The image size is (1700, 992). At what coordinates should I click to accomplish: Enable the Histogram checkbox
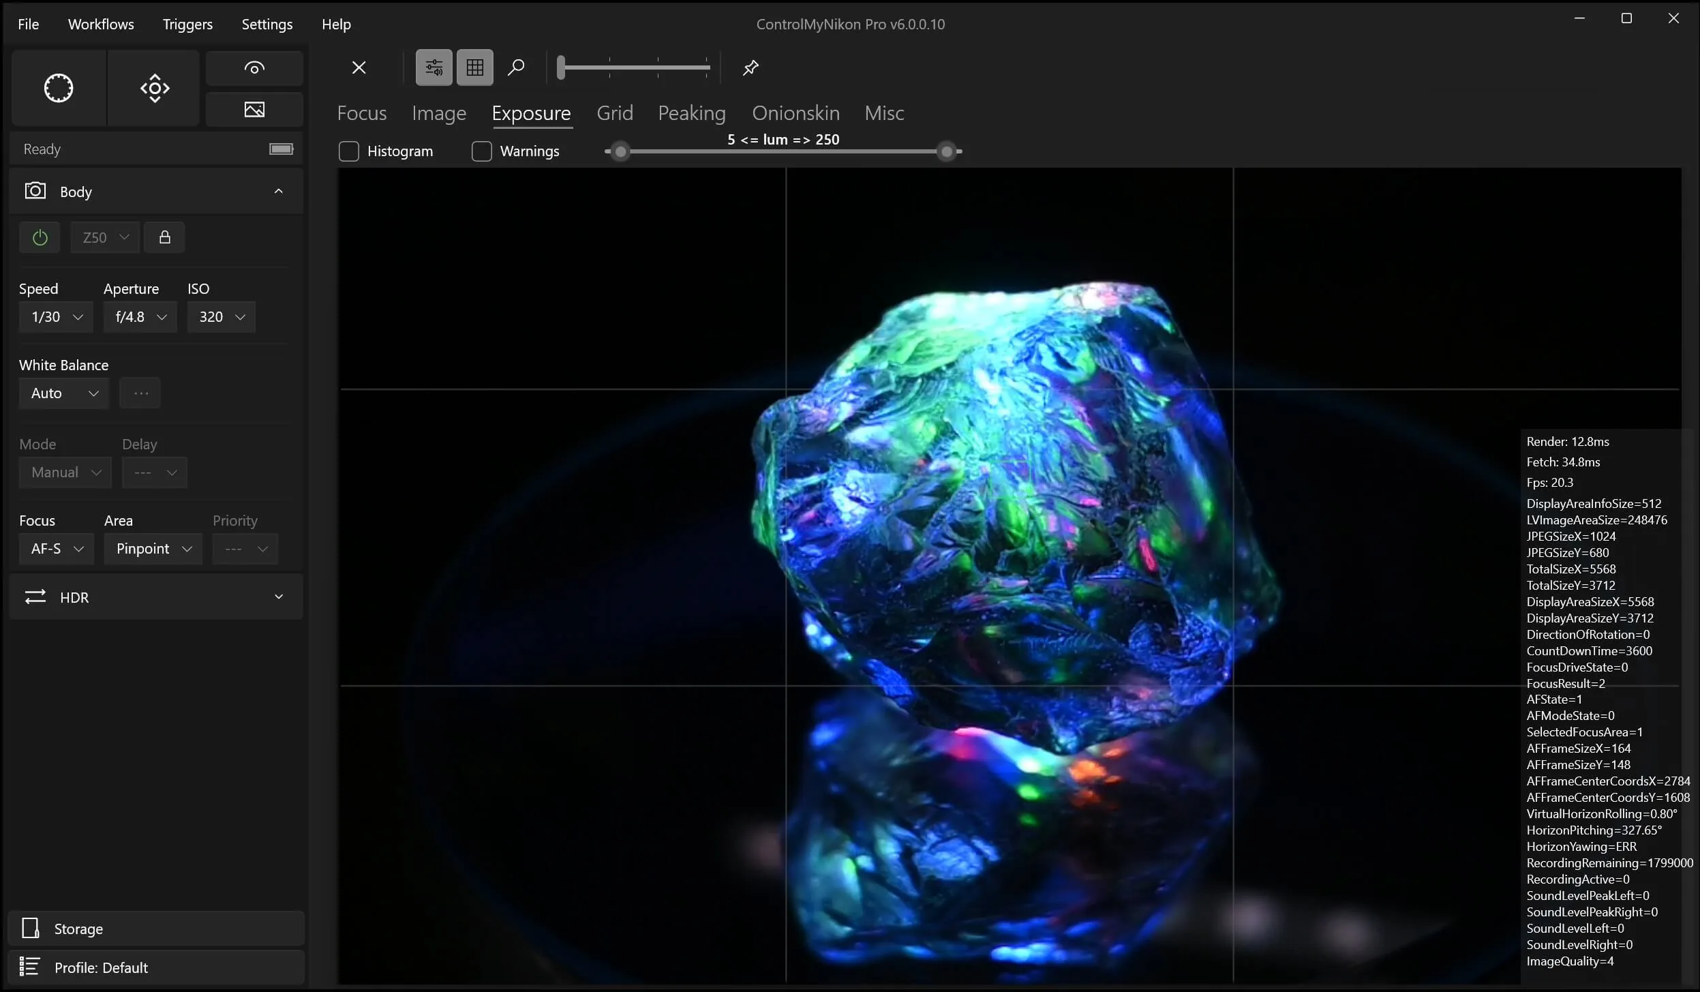tap(349, 151)
